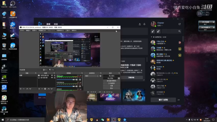Screen dimensions: 217x122
Task: Add a new source in OBS
Action: tap(39, 89)
